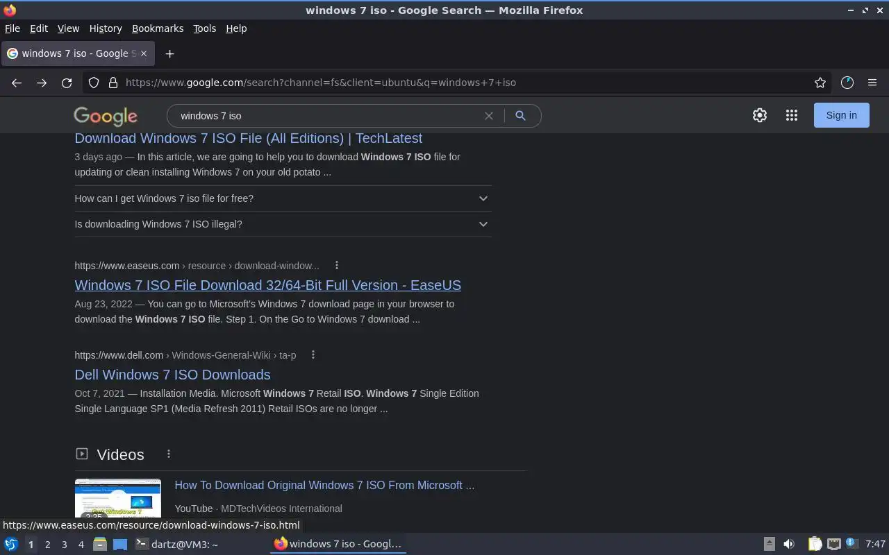Screen dimensions: 889x555
Task: Open the View menu
Action: (x=68, y=28)
